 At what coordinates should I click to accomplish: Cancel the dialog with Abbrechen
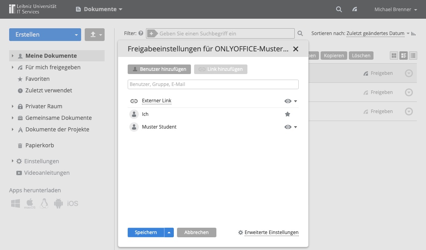(x=196, y=232)
